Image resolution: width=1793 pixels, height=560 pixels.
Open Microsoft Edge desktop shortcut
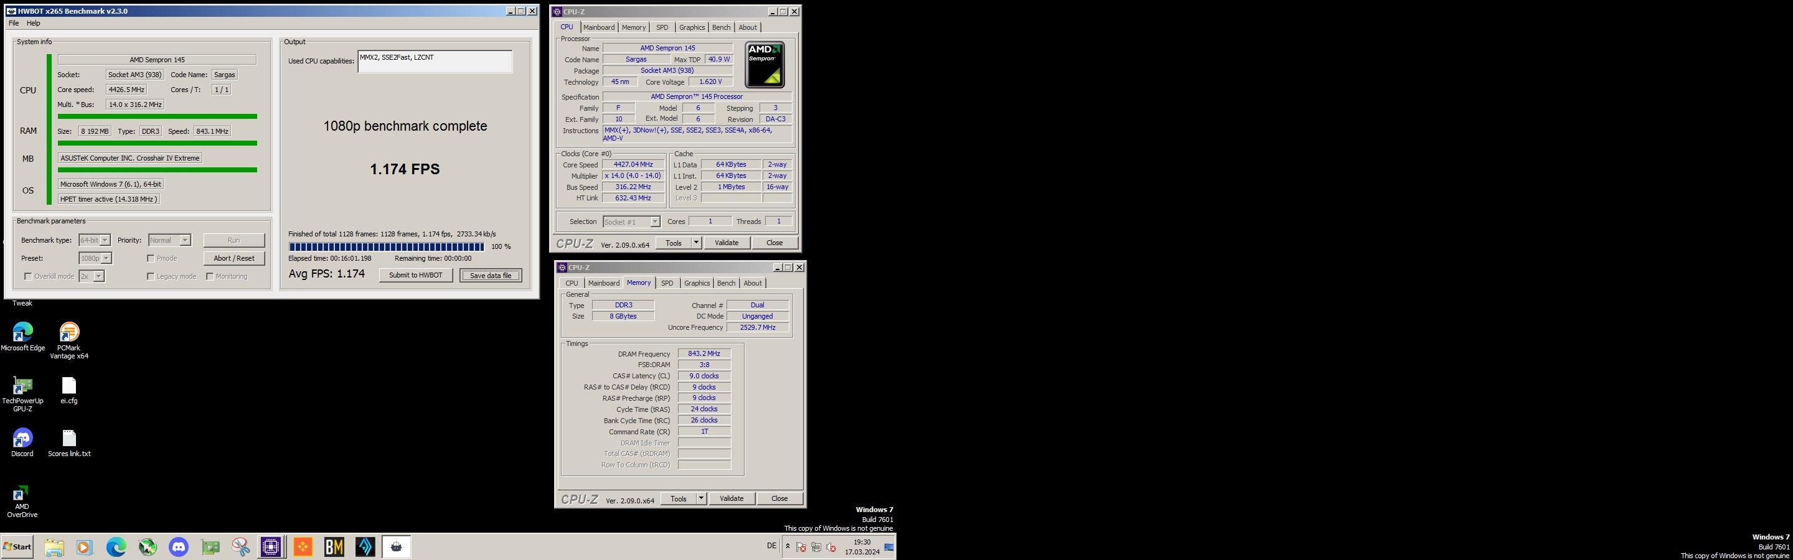pyautogui.click(x=22, y=336)
